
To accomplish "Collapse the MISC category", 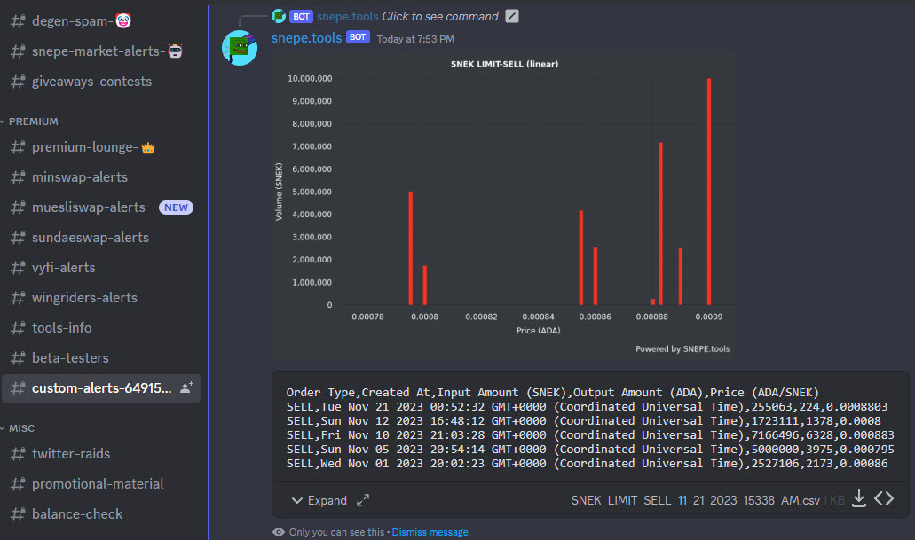I will pos(21,428).
